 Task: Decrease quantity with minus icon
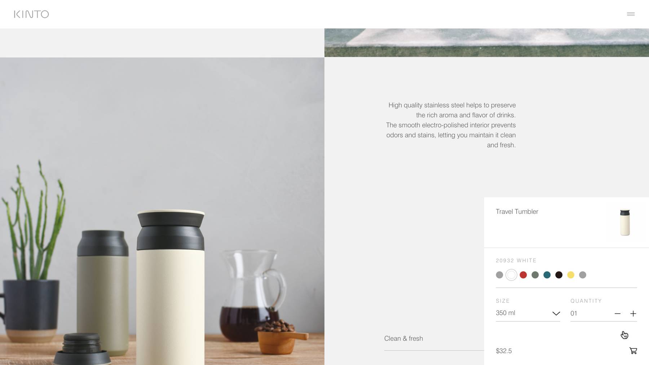tap(618, 313)
